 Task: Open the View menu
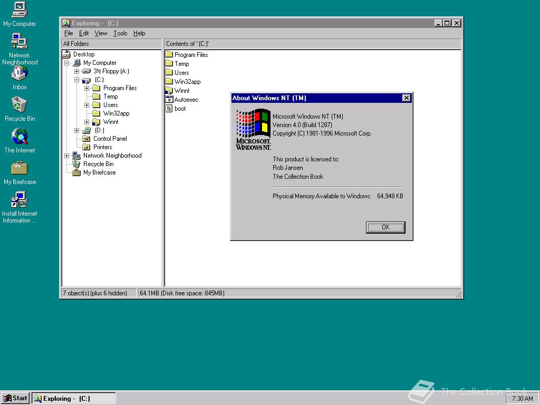click(101, 33)
